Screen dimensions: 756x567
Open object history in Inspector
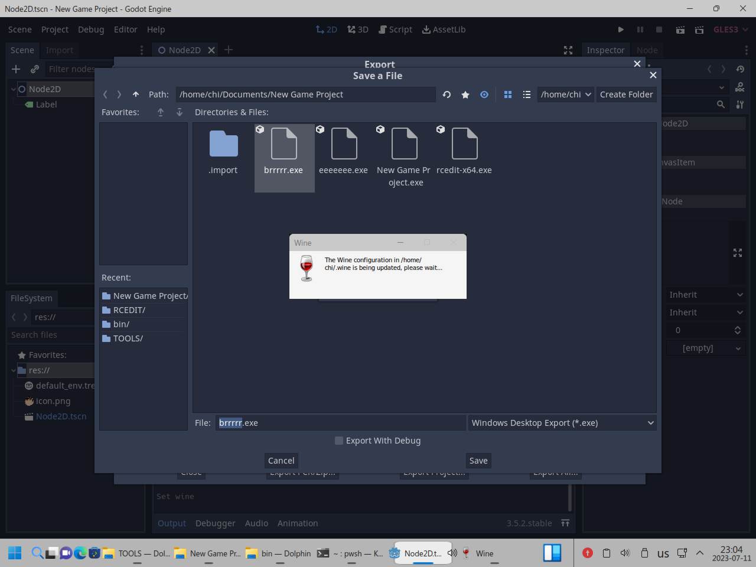coord(740,69)
